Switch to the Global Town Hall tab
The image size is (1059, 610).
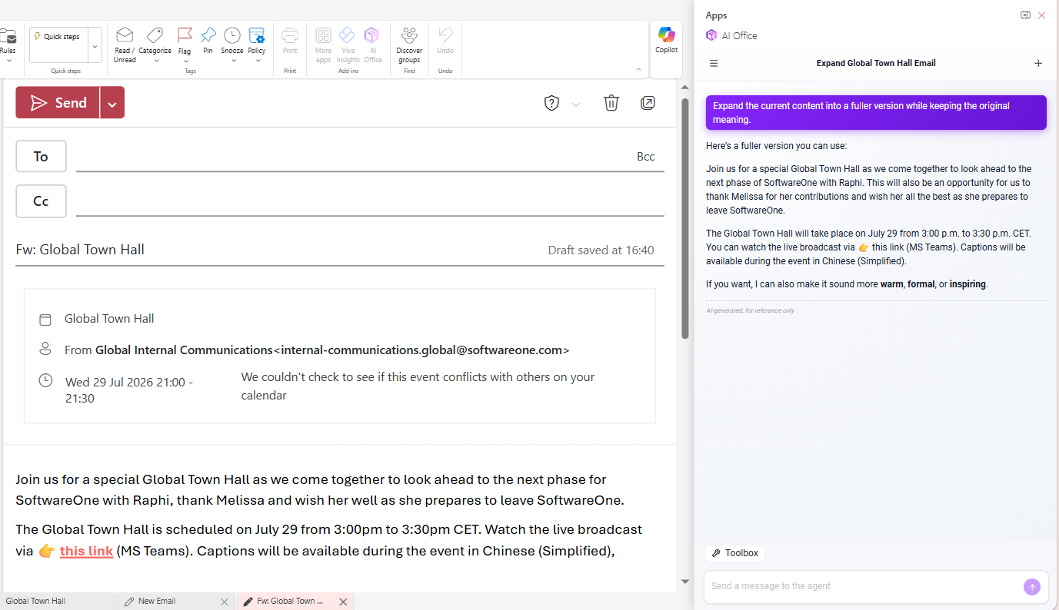58,602
